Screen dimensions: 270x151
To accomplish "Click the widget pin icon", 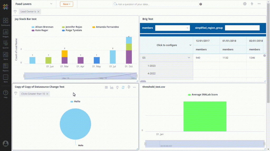I will (x=129, y=87).
